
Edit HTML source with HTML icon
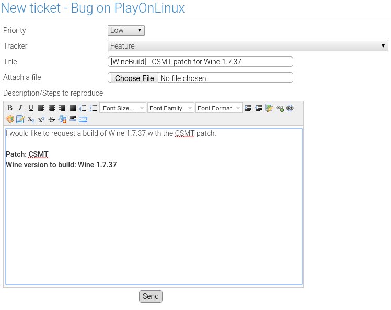83,120
